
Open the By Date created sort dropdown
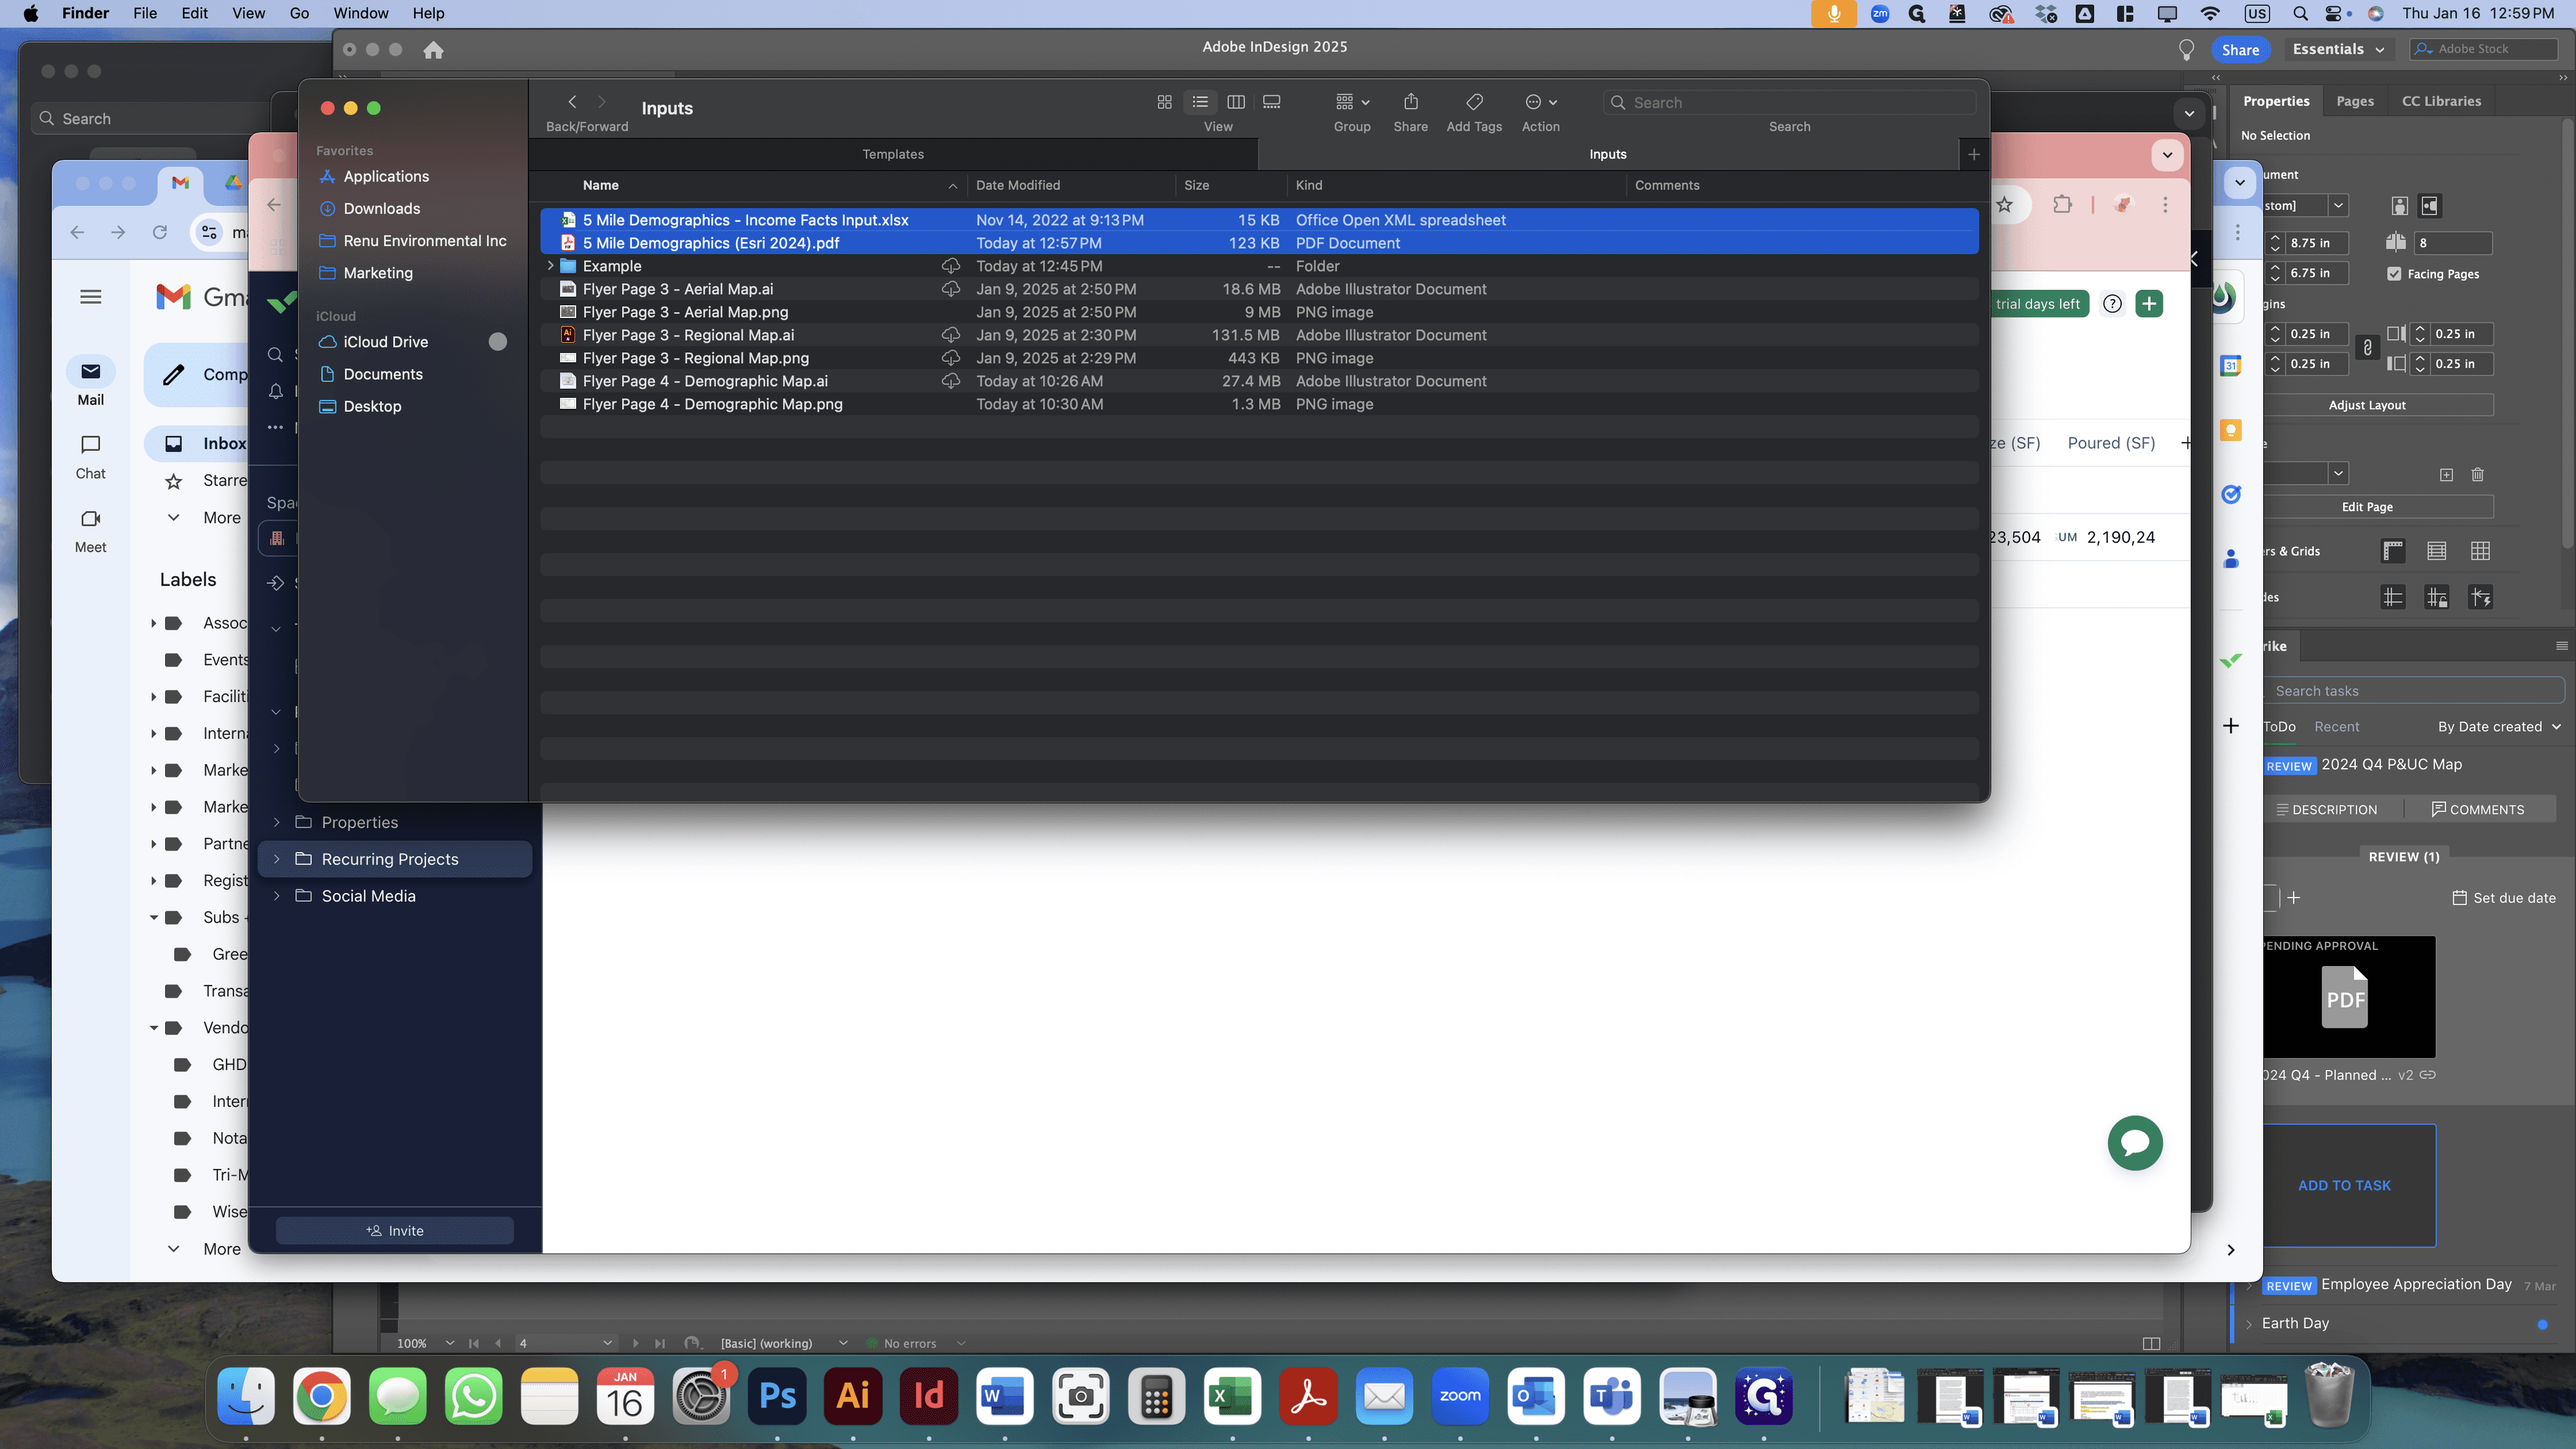[x=2498, y=727]
